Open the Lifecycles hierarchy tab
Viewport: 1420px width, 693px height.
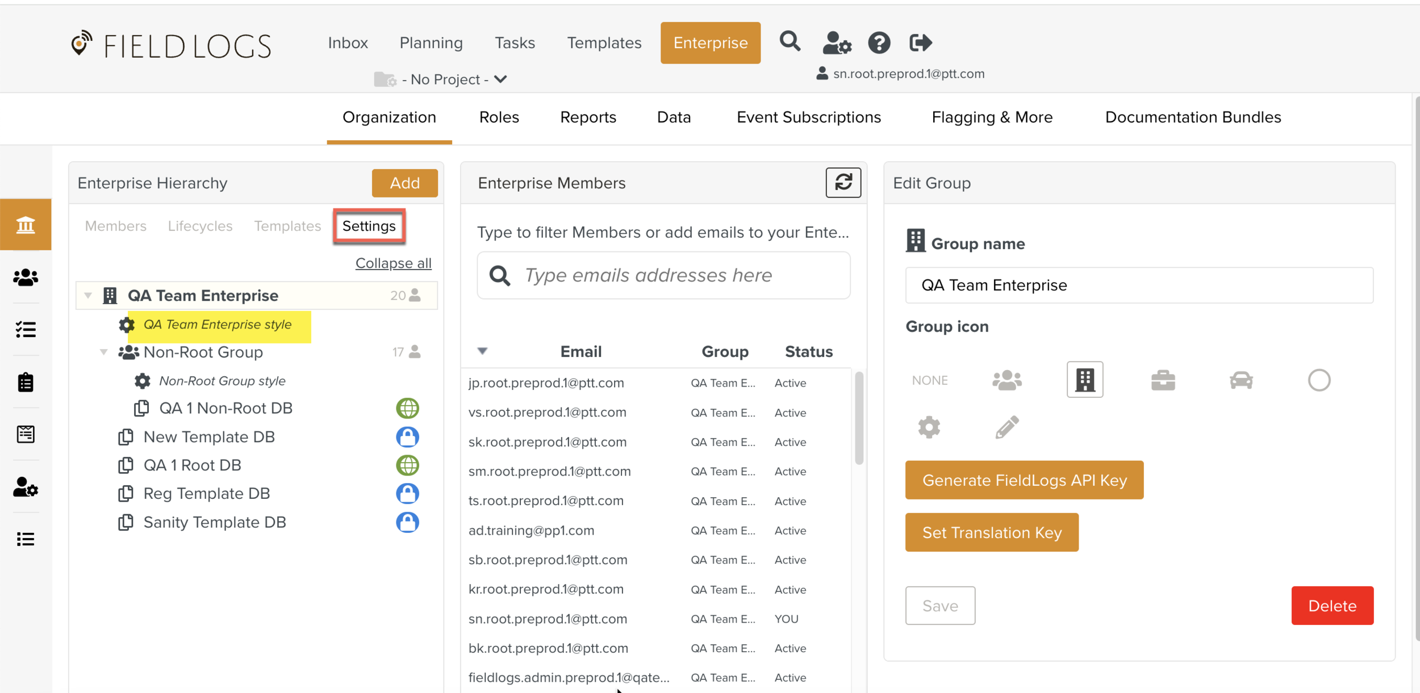click(200, 226)
